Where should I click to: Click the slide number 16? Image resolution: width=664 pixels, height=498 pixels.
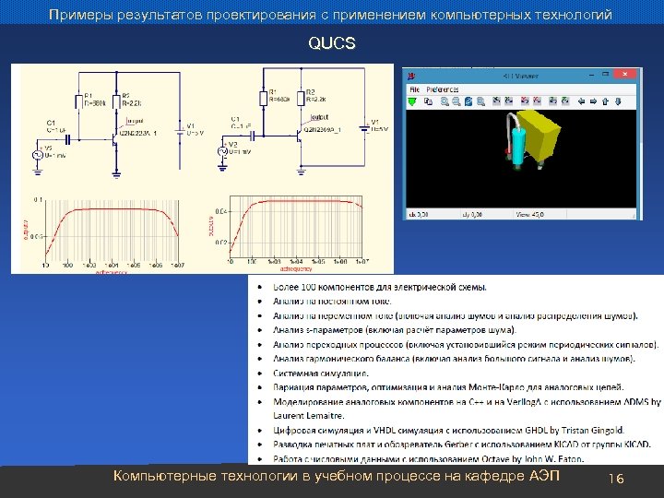(616, 479)
